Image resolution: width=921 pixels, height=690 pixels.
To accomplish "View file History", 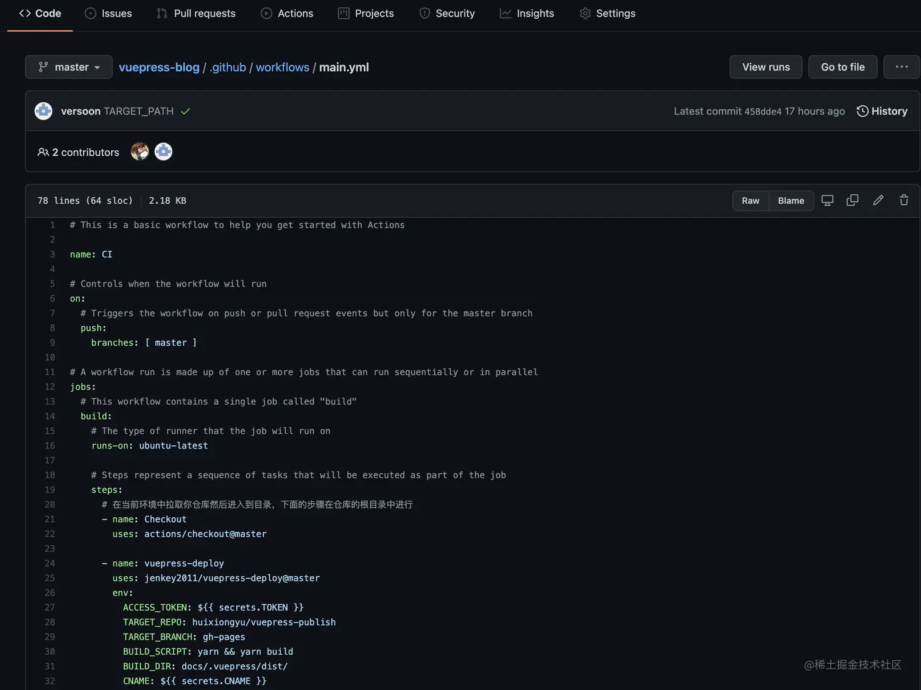I will (x=882, y=111).
